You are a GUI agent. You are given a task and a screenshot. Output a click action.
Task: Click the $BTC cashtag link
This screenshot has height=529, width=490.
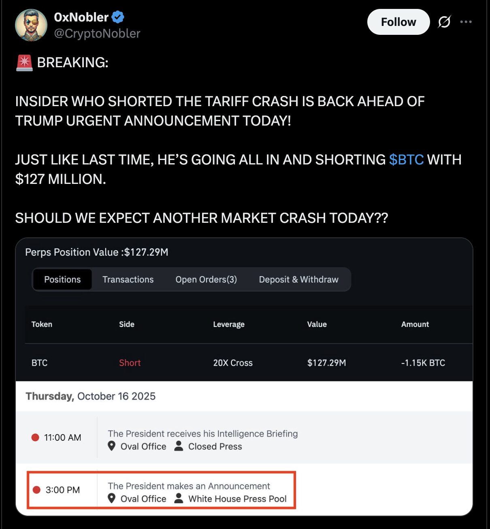point(406,160)
